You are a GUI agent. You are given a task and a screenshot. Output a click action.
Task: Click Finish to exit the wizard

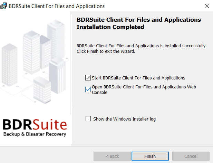150,156
